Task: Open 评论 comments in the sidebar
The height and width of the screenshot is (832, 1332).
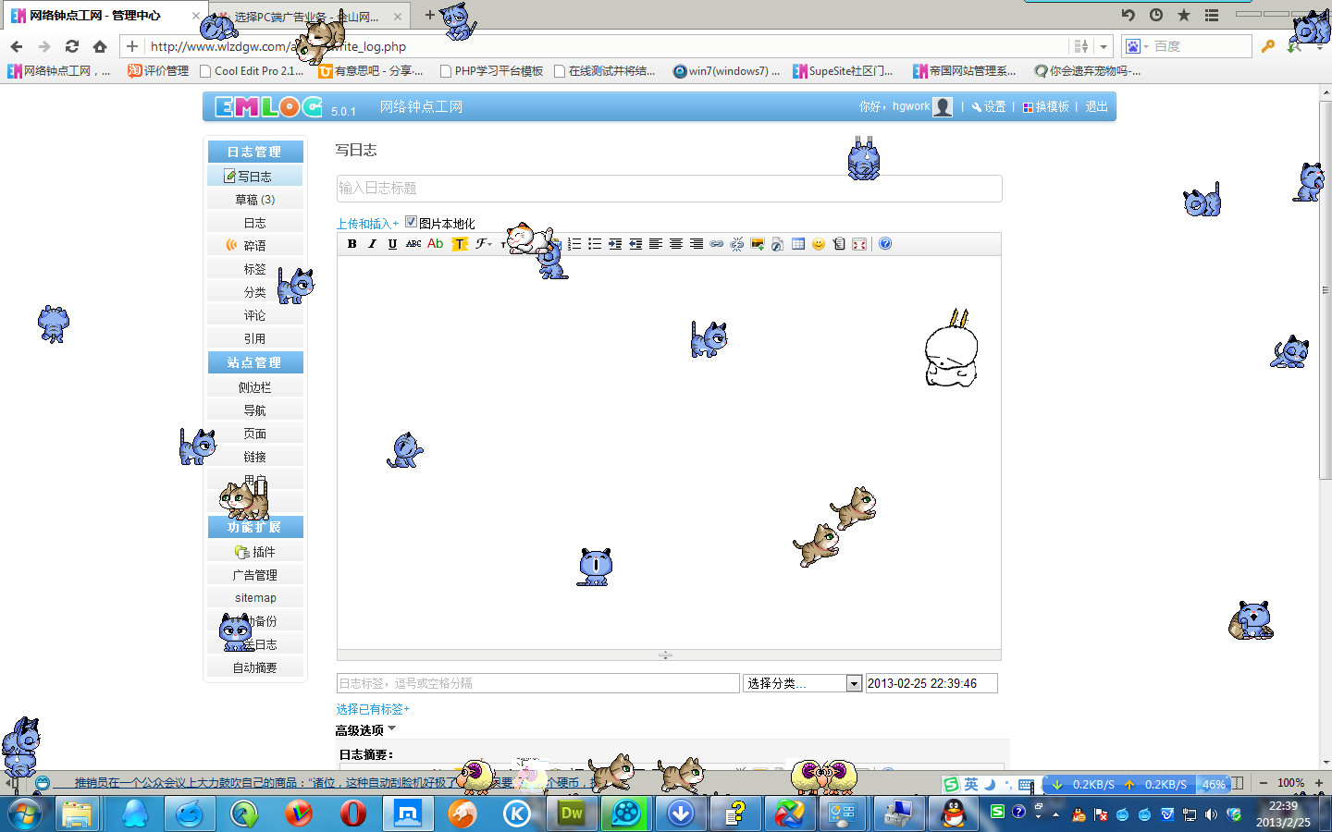Action: point(255,315)
